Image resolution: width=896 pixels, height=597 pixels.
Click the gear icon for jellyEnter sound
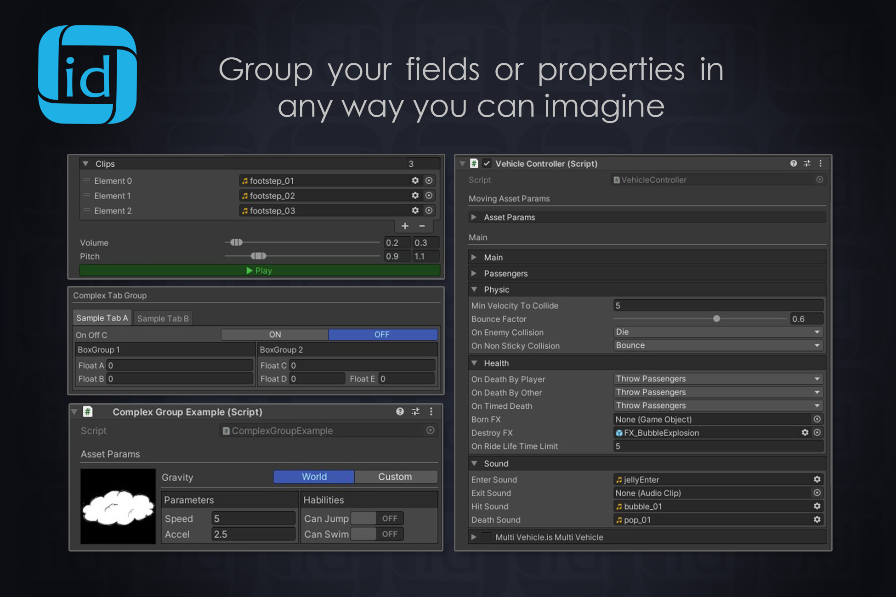coord(817,479)
